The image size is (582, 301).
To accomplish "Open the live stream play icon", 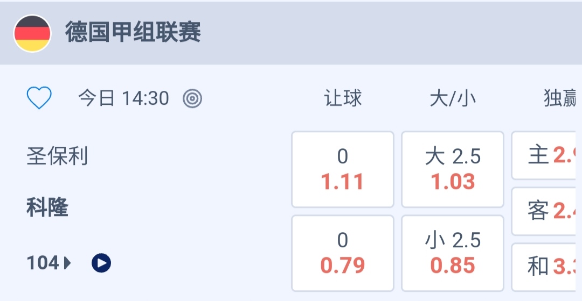I will 101,263.
